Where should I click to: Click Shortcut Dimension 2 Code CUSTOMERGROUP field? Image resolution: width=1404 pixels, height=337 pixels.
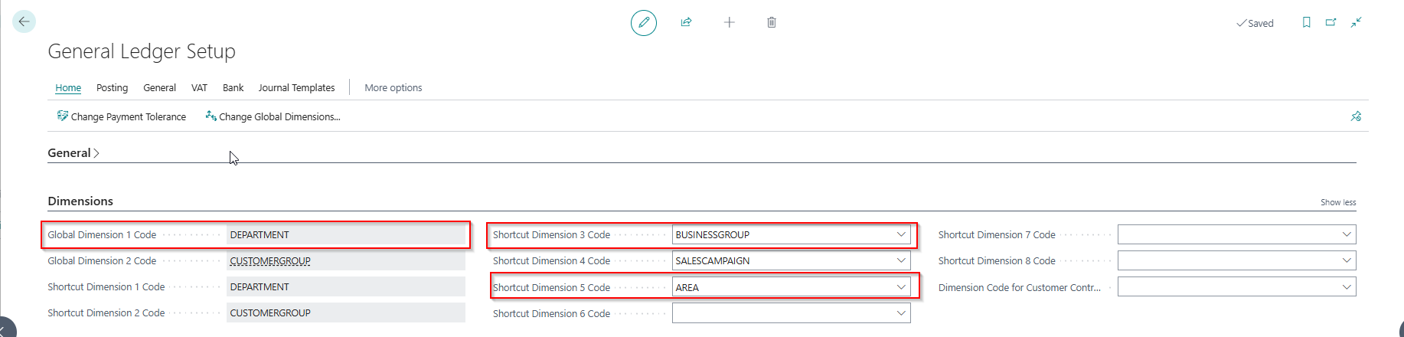(346, 312)
